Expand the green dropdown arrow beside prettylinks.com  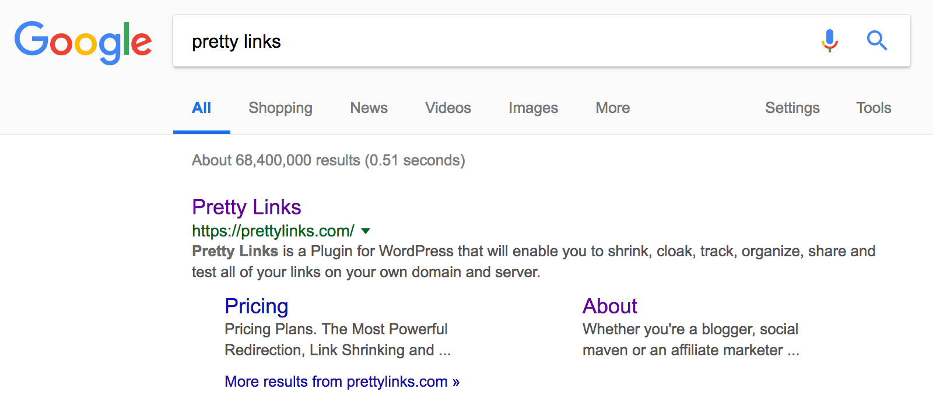point(366,231)
